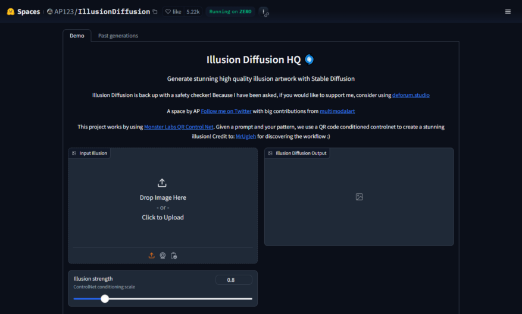This screenshot has height=314, width=522.
Task: Click the Illusion Diffusion Output label icon
Action: click(x=270, y=153)
